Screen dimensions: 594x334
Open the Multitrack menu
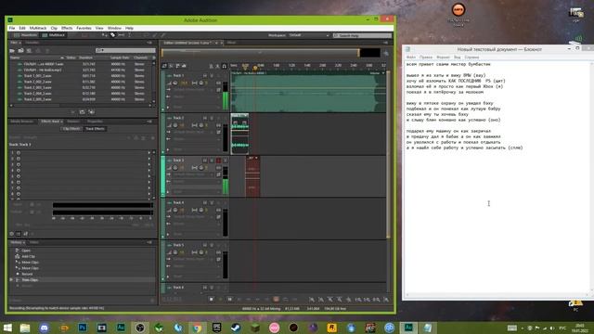point(38,28)
